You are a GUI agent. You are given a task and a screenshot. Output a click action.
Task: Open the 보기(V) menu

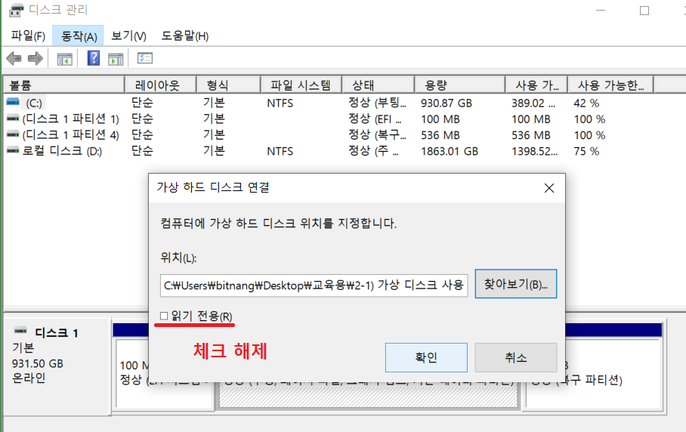[x=128, y=35]
